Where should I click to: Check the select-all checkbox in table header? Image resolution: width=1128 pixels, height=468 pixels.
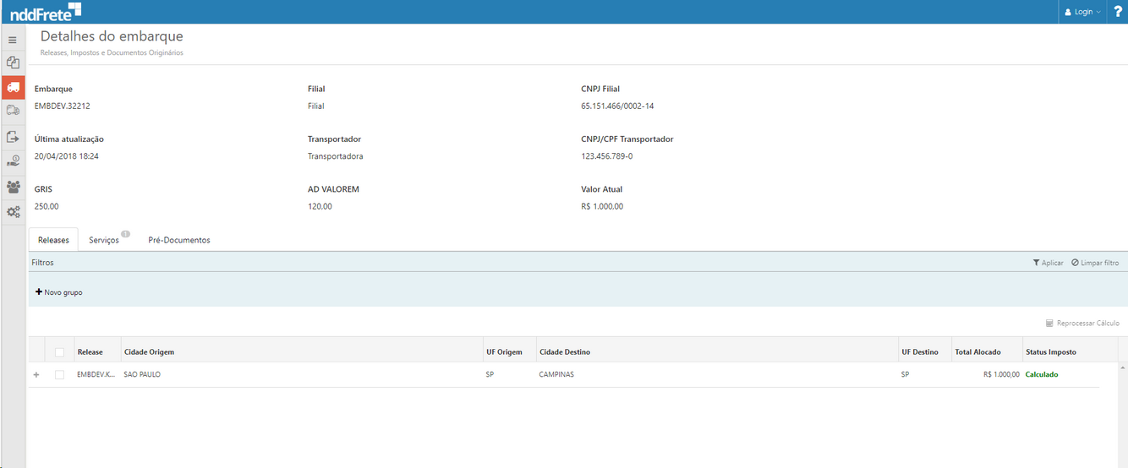click(x=59, y=352)
